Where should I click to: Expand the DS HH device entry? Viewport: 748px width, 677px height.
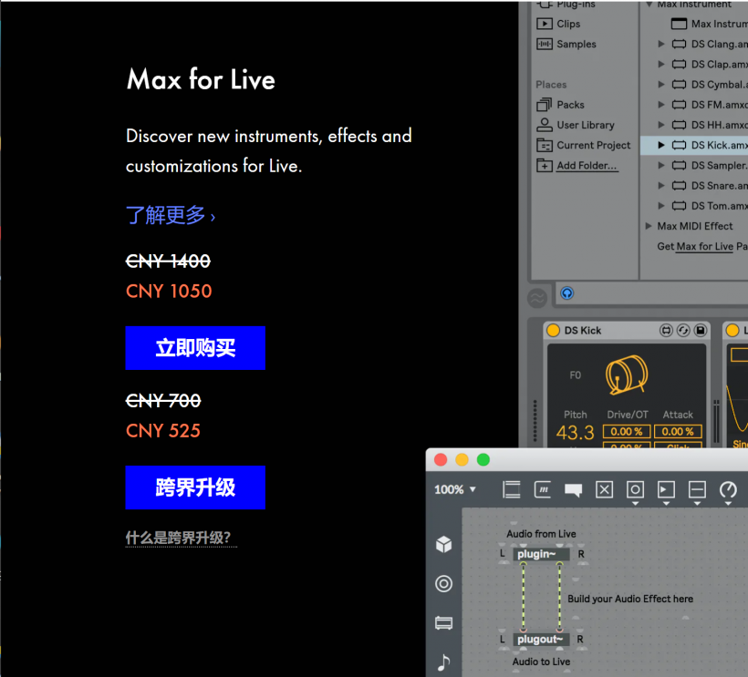(661, 125)
